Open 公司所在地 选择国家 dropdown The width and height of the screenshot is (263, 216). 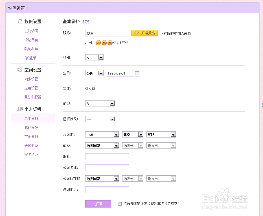[102, 178]
